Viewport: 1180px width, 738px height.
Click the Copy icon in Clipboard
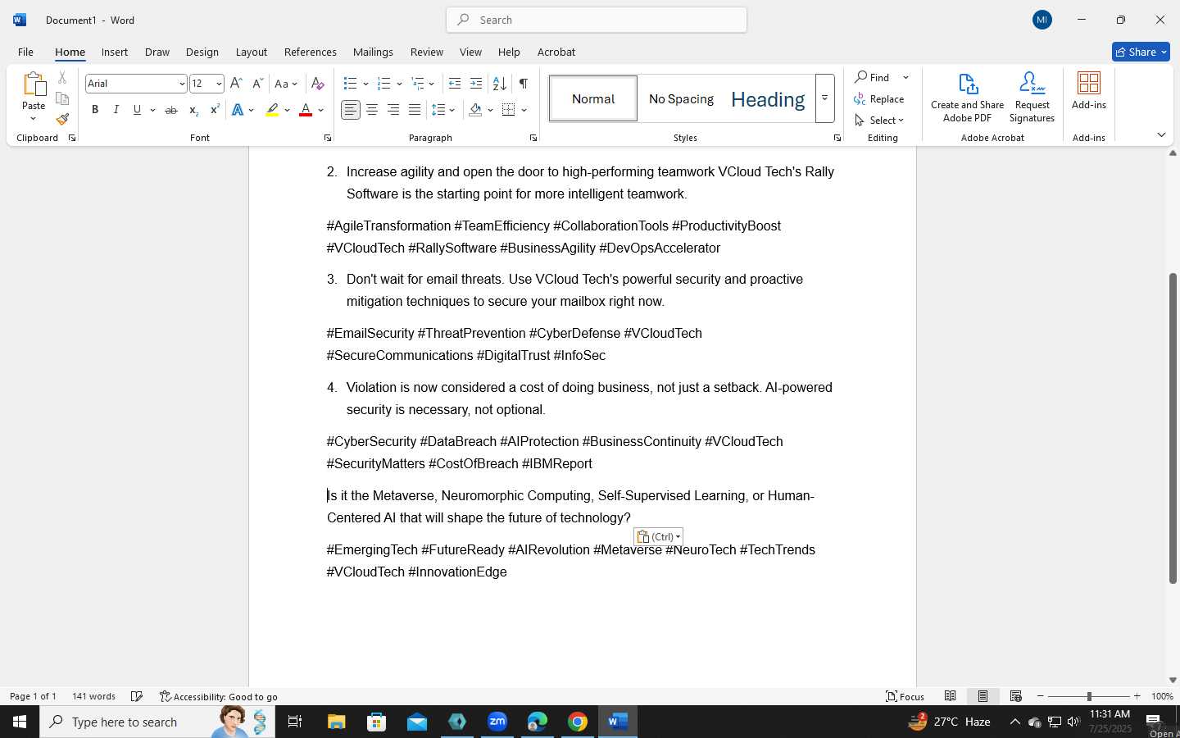point(62,98)
